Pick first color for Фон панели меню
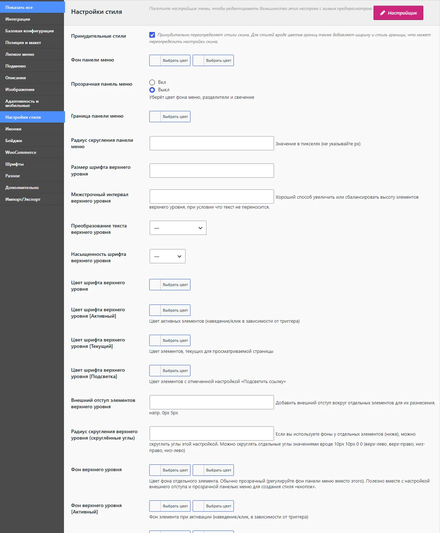Screen dimensions: 440x533 [x=170, y=60]
